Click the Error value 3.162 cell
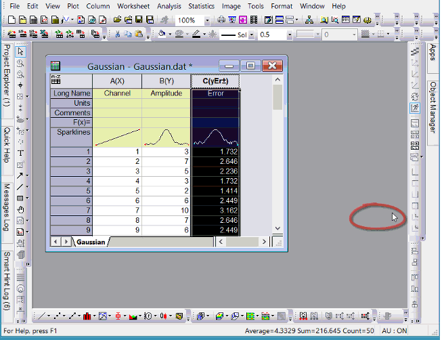444x340 pixels. (x=215, y=211)
